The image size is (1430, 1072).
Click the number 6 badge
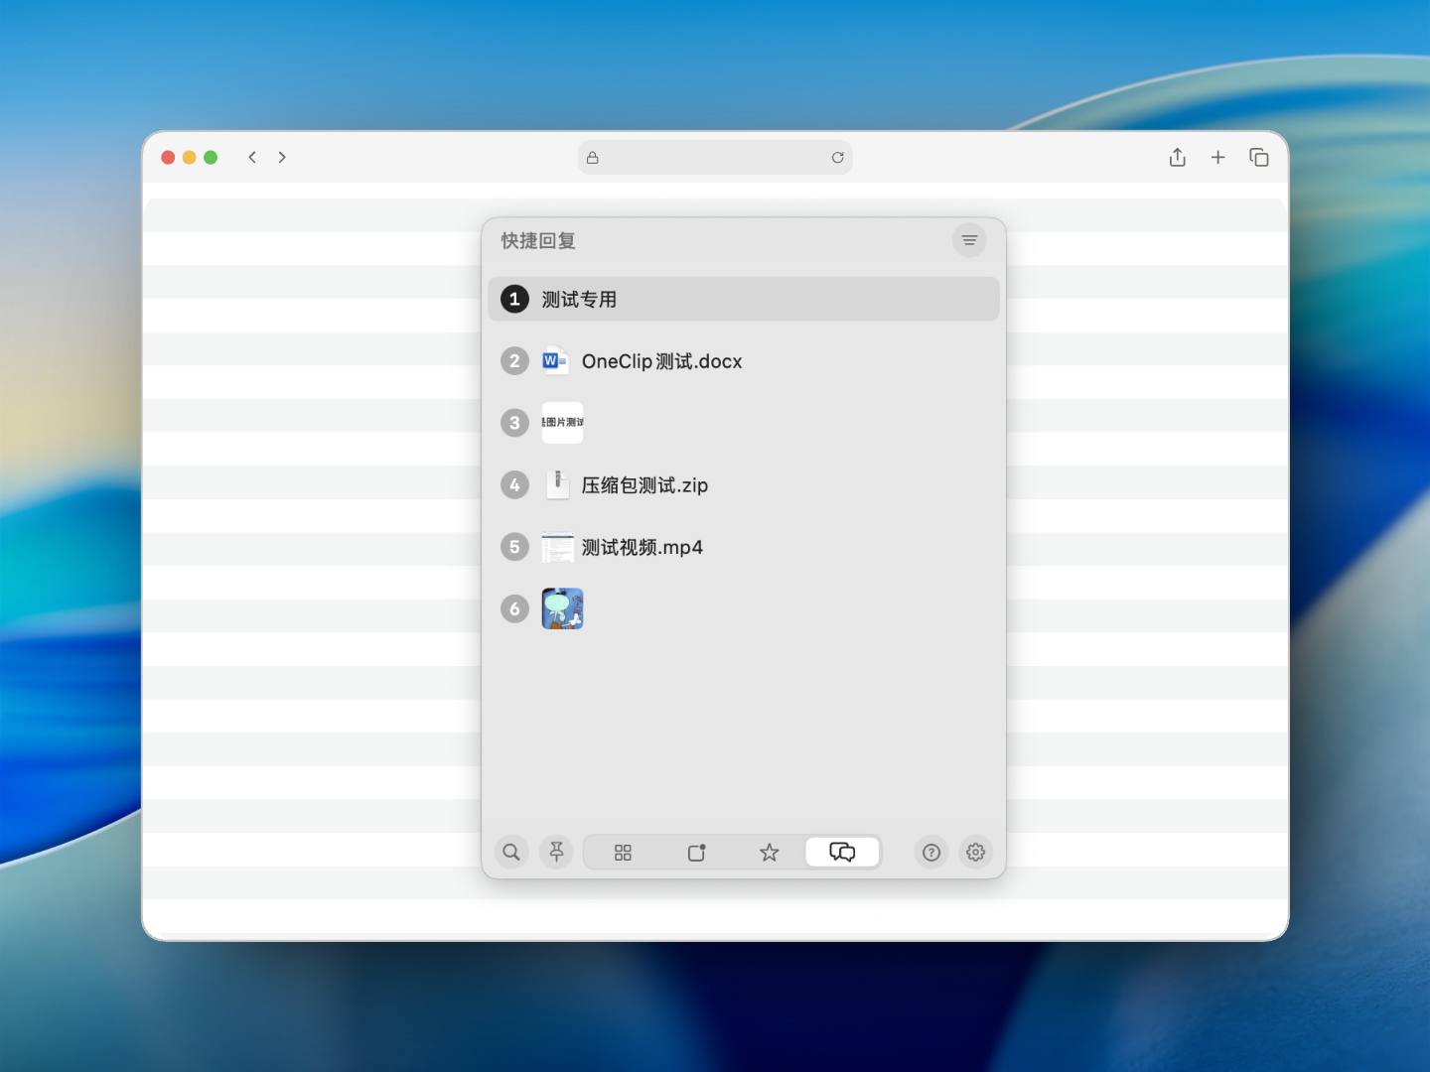tap(514, 608)
